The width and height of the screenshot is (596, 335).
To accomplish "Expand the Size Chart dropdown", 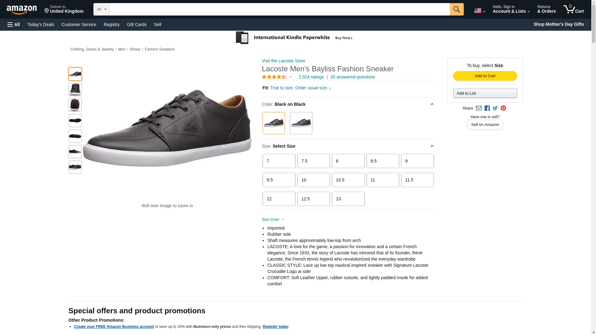I will tap(273, 220).
